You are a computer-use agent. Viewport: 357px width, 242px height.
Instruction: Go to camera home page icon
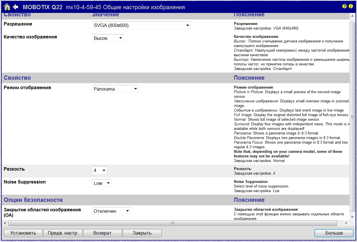pyautogui.click(x=7, y=7)
